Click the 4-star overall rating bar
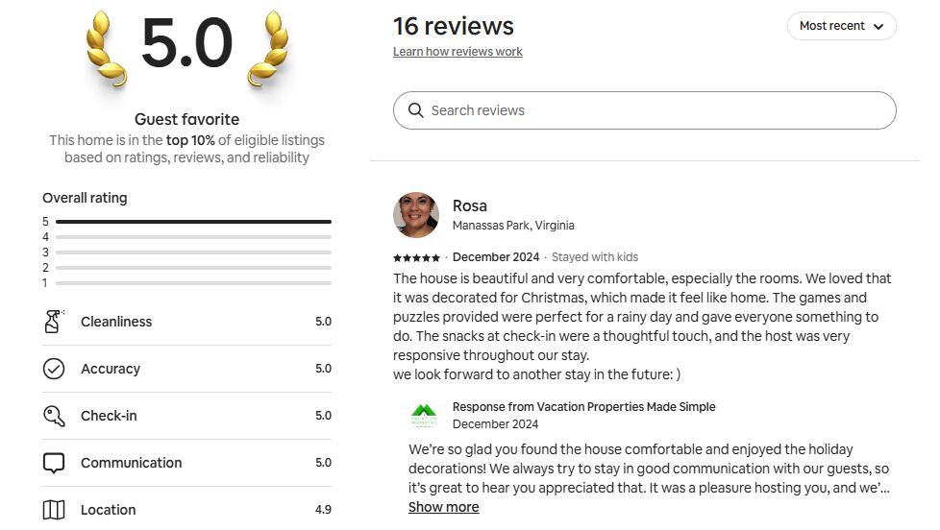Screen dimensions: 940x530 [193, 237]
